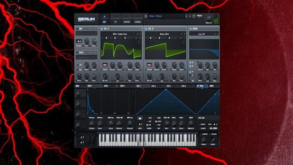This screenshot has width=293, height=165.
Task: Click the OSC B wavetable edit pencil
Action: pos(183,43)
